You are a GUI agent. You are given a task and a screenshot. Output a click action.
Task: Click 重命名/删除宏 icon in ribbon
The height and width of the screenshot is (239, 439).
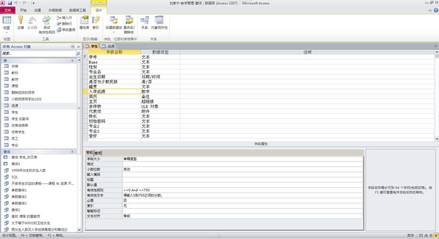[129, 23]
